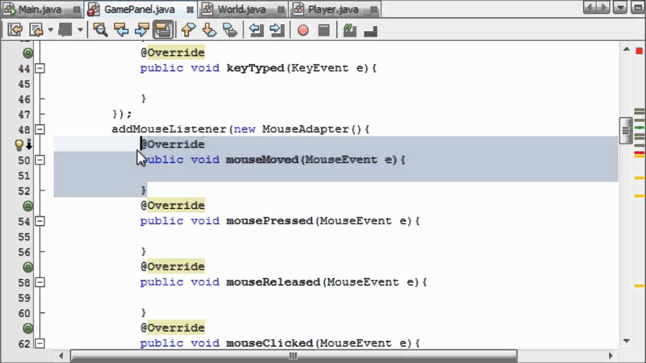Click Find Selection magnifier icon

[100, 30]
